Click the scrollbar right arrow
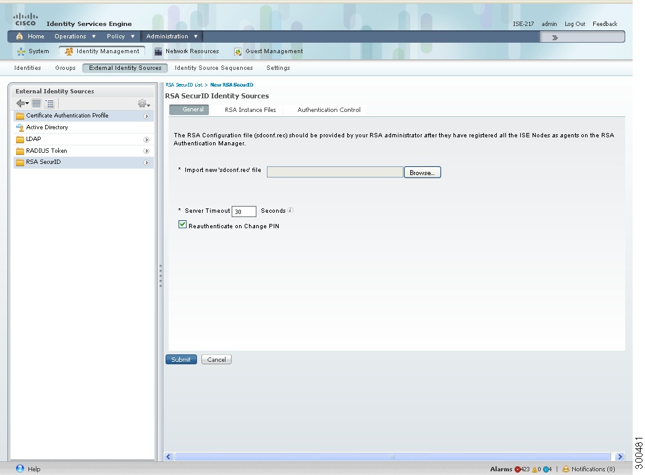The image size is (645, 475). point(620,456)
